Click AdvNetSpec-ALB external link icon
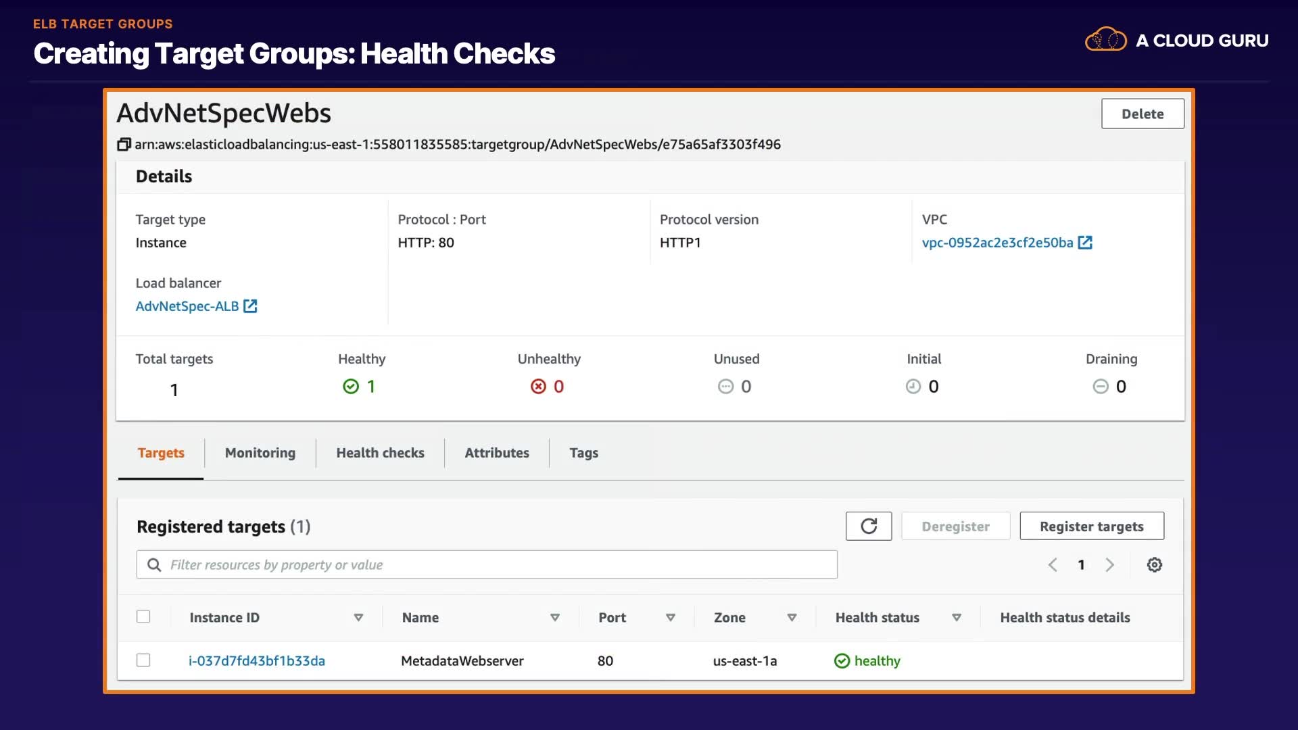Viewport: 1298px width, 730px height. 250,306
